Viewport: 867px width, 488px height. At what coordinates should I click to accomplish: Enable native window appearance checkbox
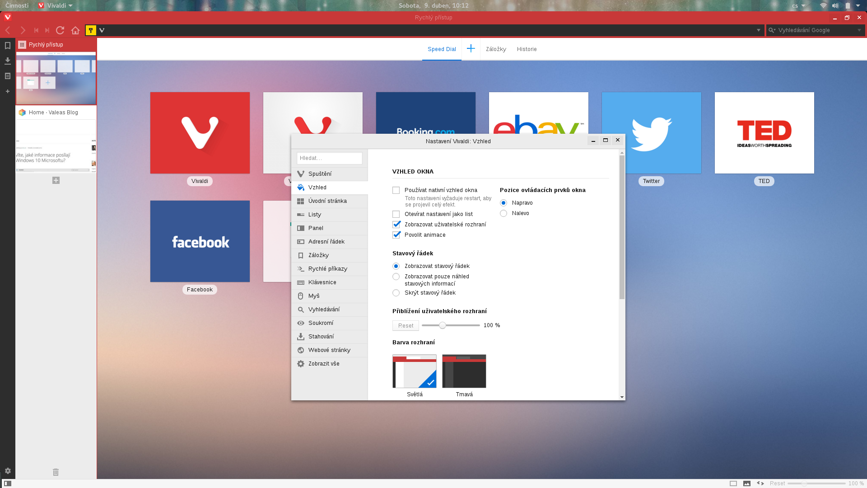pyautogui.click(x=396, y=190)
